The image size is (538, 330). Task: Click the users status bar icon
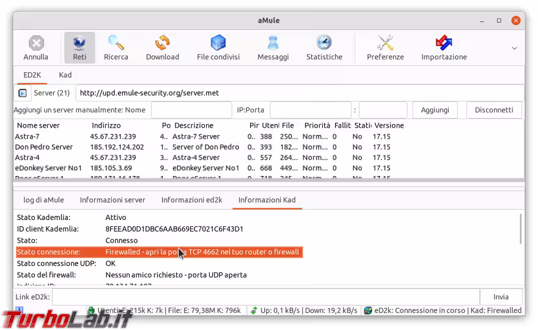[x=91, y=310]
